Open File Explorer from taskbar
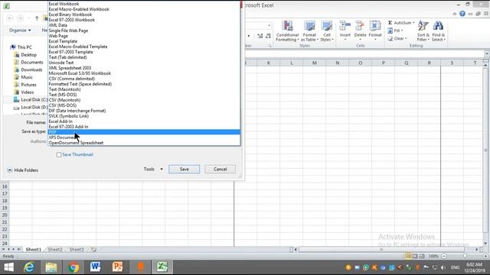The height and width of the screenshot is (275, 490). (51, 267)
